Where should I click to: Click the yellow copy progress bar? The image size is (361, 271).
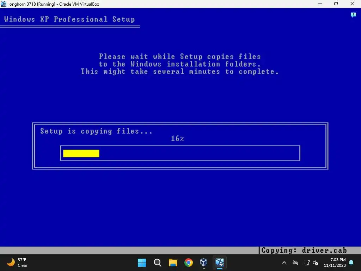[x=81, y=153]
